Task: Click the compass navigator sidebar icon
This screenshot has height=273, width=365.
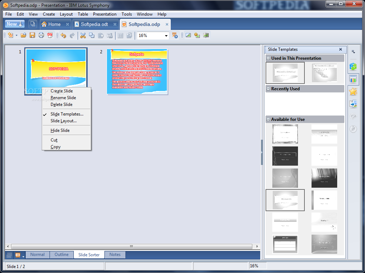Action: 353,129
